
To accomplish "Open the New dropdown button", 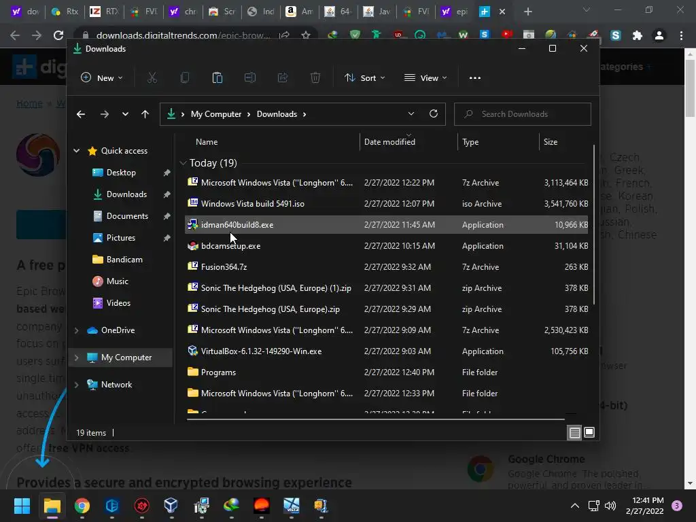I will point(102,77).
